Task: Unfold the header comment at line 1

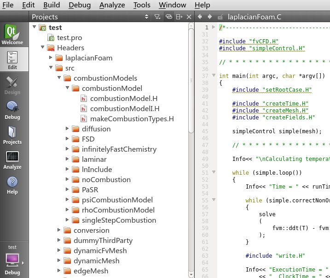Action: [214, 27]
